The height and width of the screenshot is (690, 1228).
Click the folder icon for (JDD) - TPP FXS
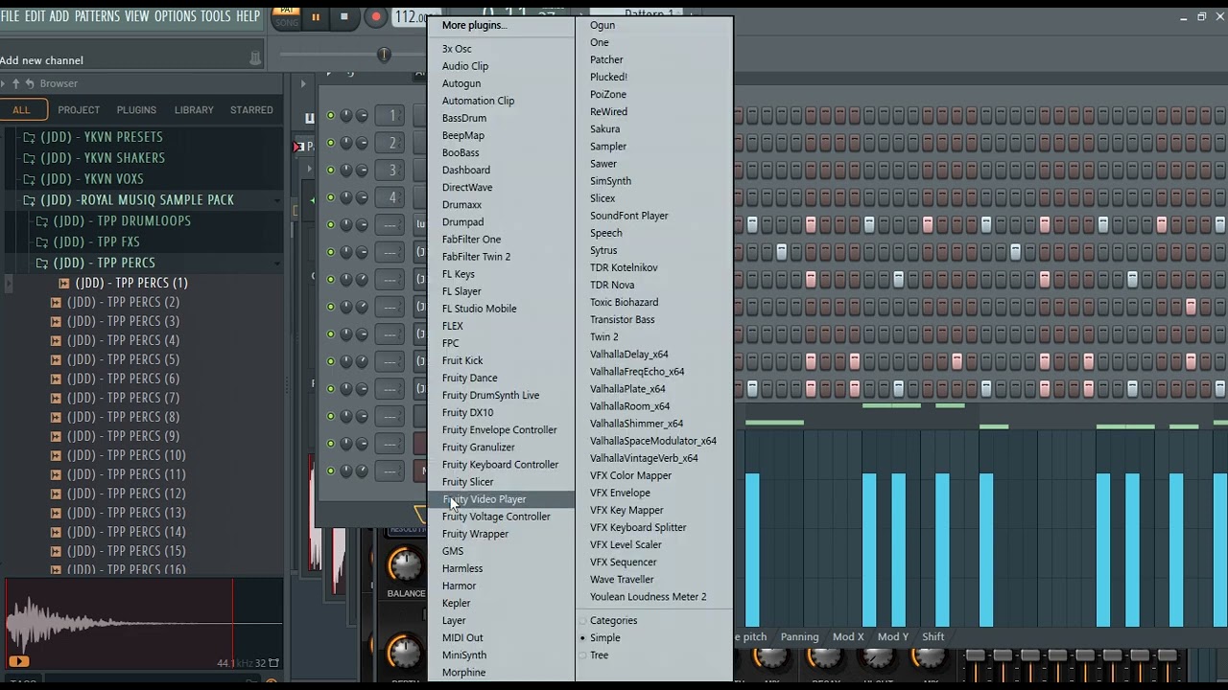pos(42,242)
